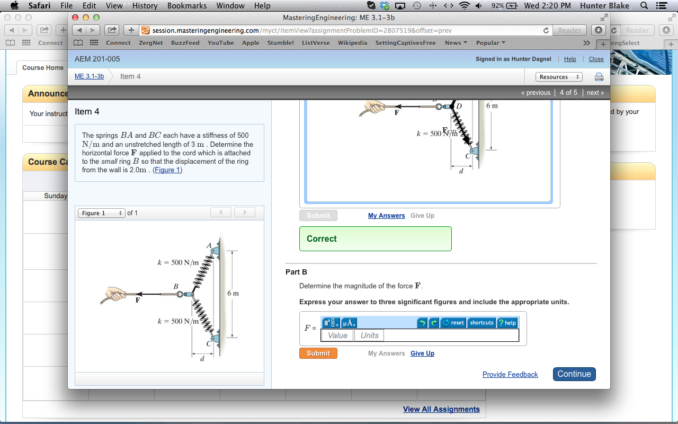The width and height of the screenshot is (678, 424).
Task: Open the Help link beside Signed in
Action: 570,59
